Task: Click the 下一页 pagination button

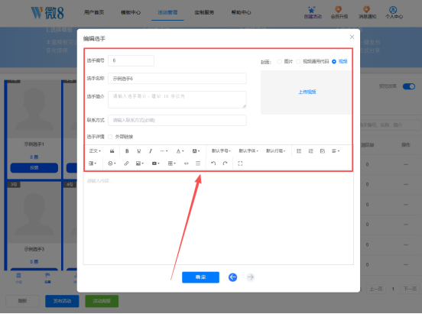Action: point(410,289)
